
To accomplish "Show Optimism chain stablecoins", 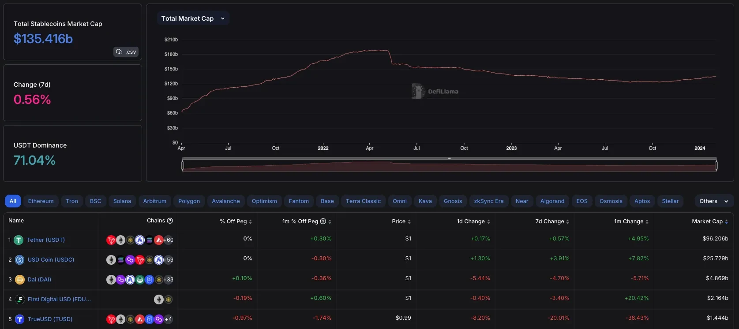I will (x=264, y=201).
